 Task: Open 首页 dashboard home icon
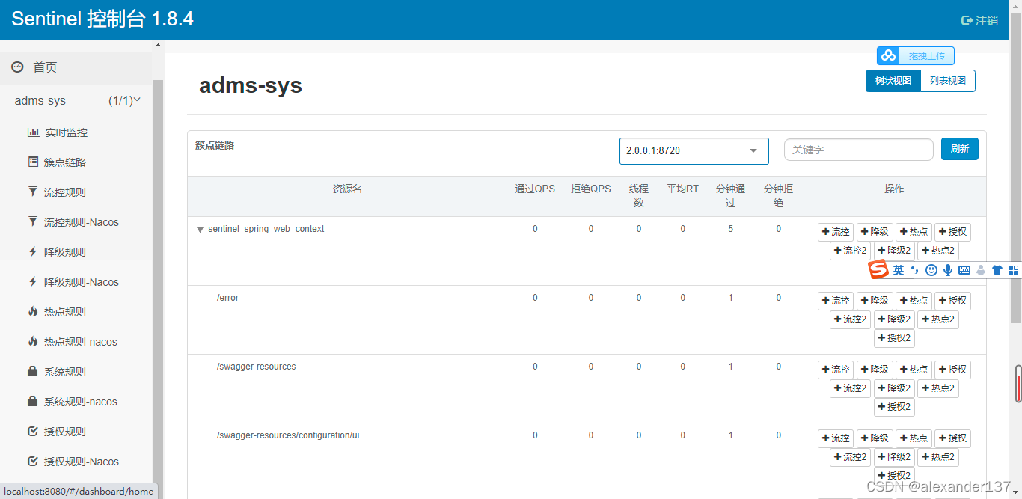click(x=17, y=67)
